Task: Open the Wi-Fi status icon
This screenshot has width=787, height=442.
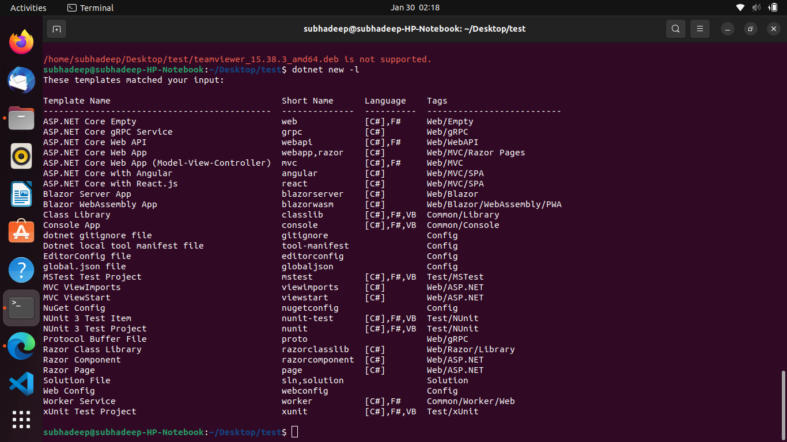Action: point(740,7)
